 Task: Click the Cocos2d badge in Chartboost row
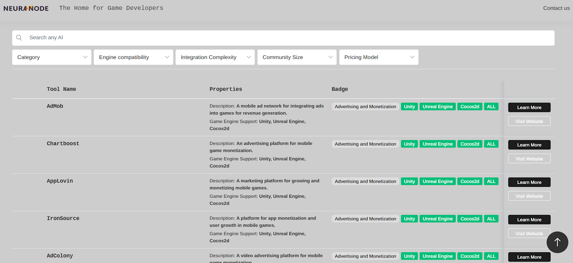(470, 144)
